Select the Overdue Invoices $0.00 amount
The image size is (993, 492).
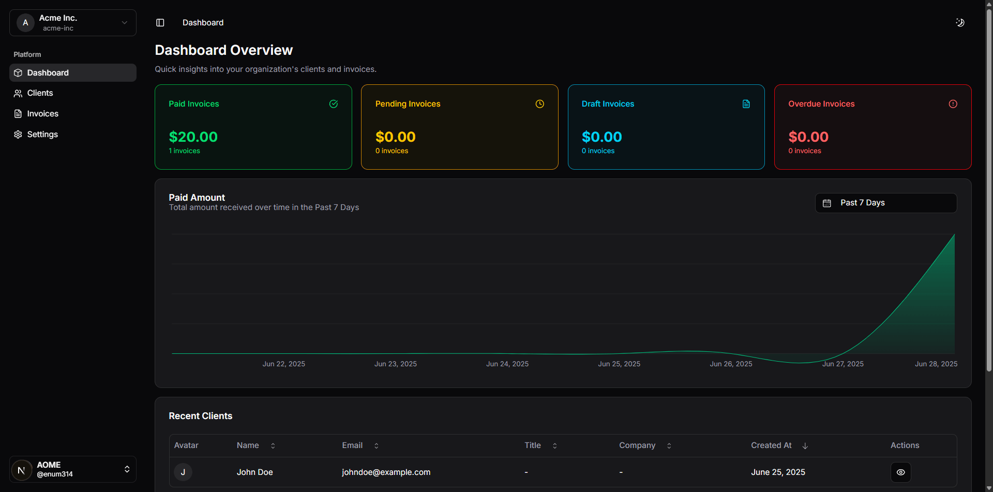click(808, 137)
